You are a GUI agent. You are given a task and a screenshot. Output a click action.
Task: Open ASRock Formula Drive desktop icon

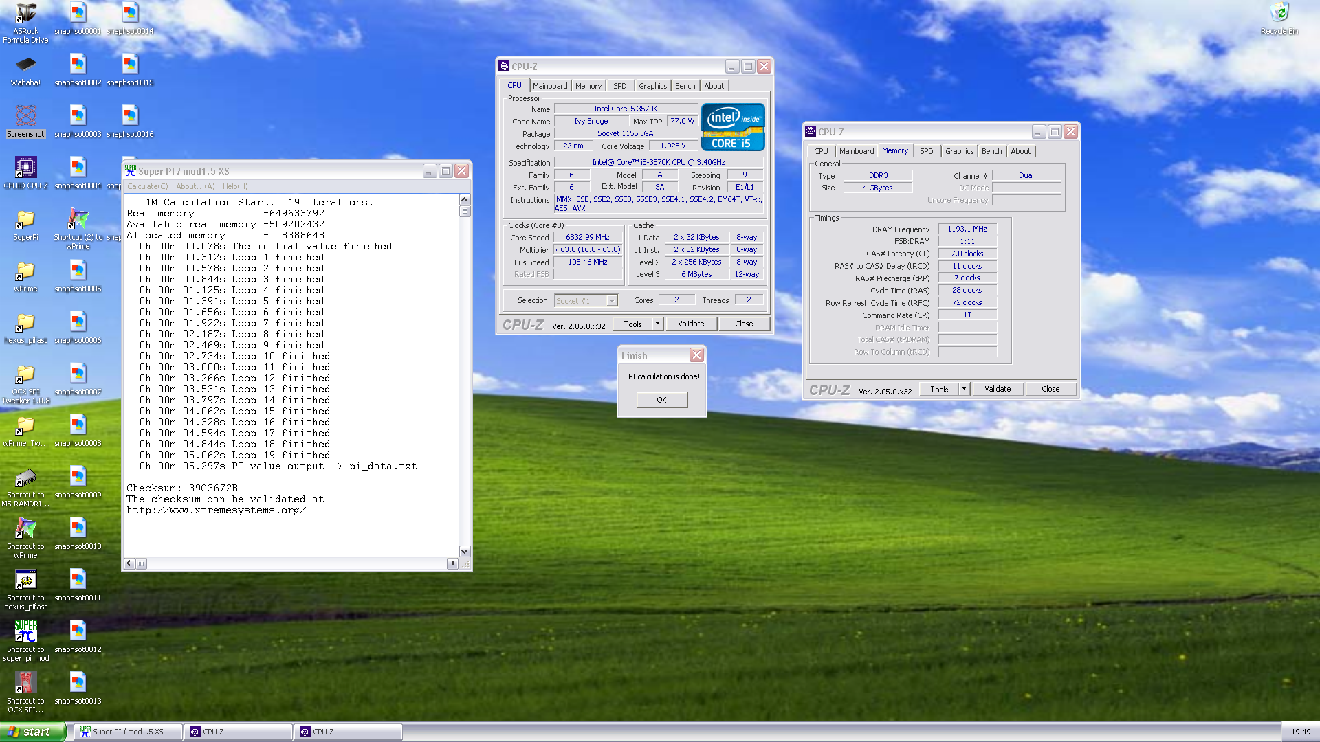click(25, 23)
